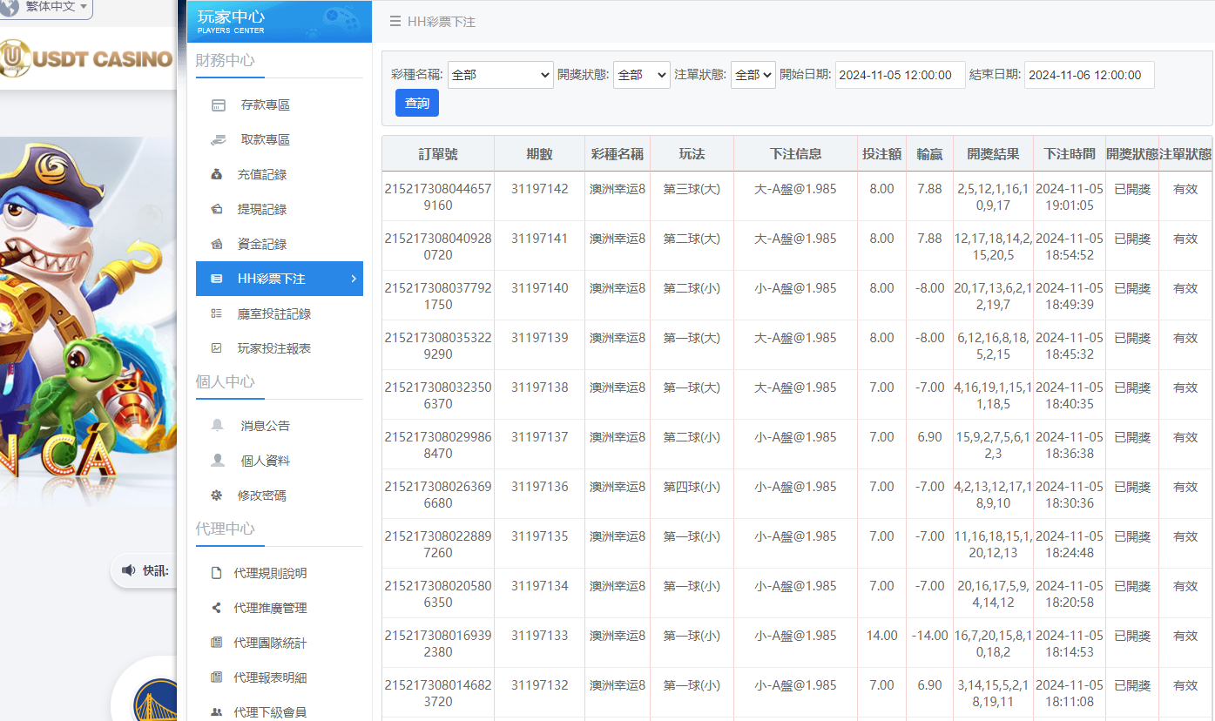Click the 消息公告 bell icon

216,425
